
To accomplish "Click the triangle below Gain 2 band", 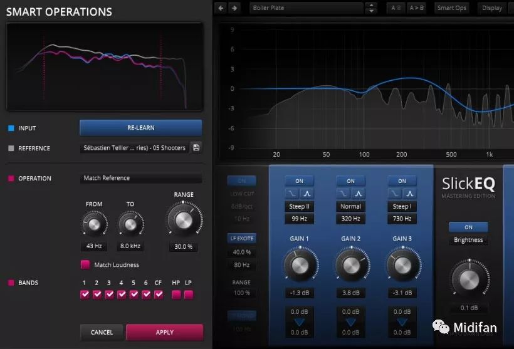I will click(x=351, y=322).
